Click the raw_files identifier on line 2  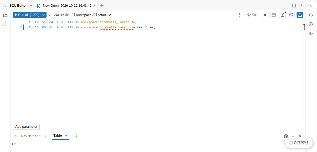click(x=145, y=27)
